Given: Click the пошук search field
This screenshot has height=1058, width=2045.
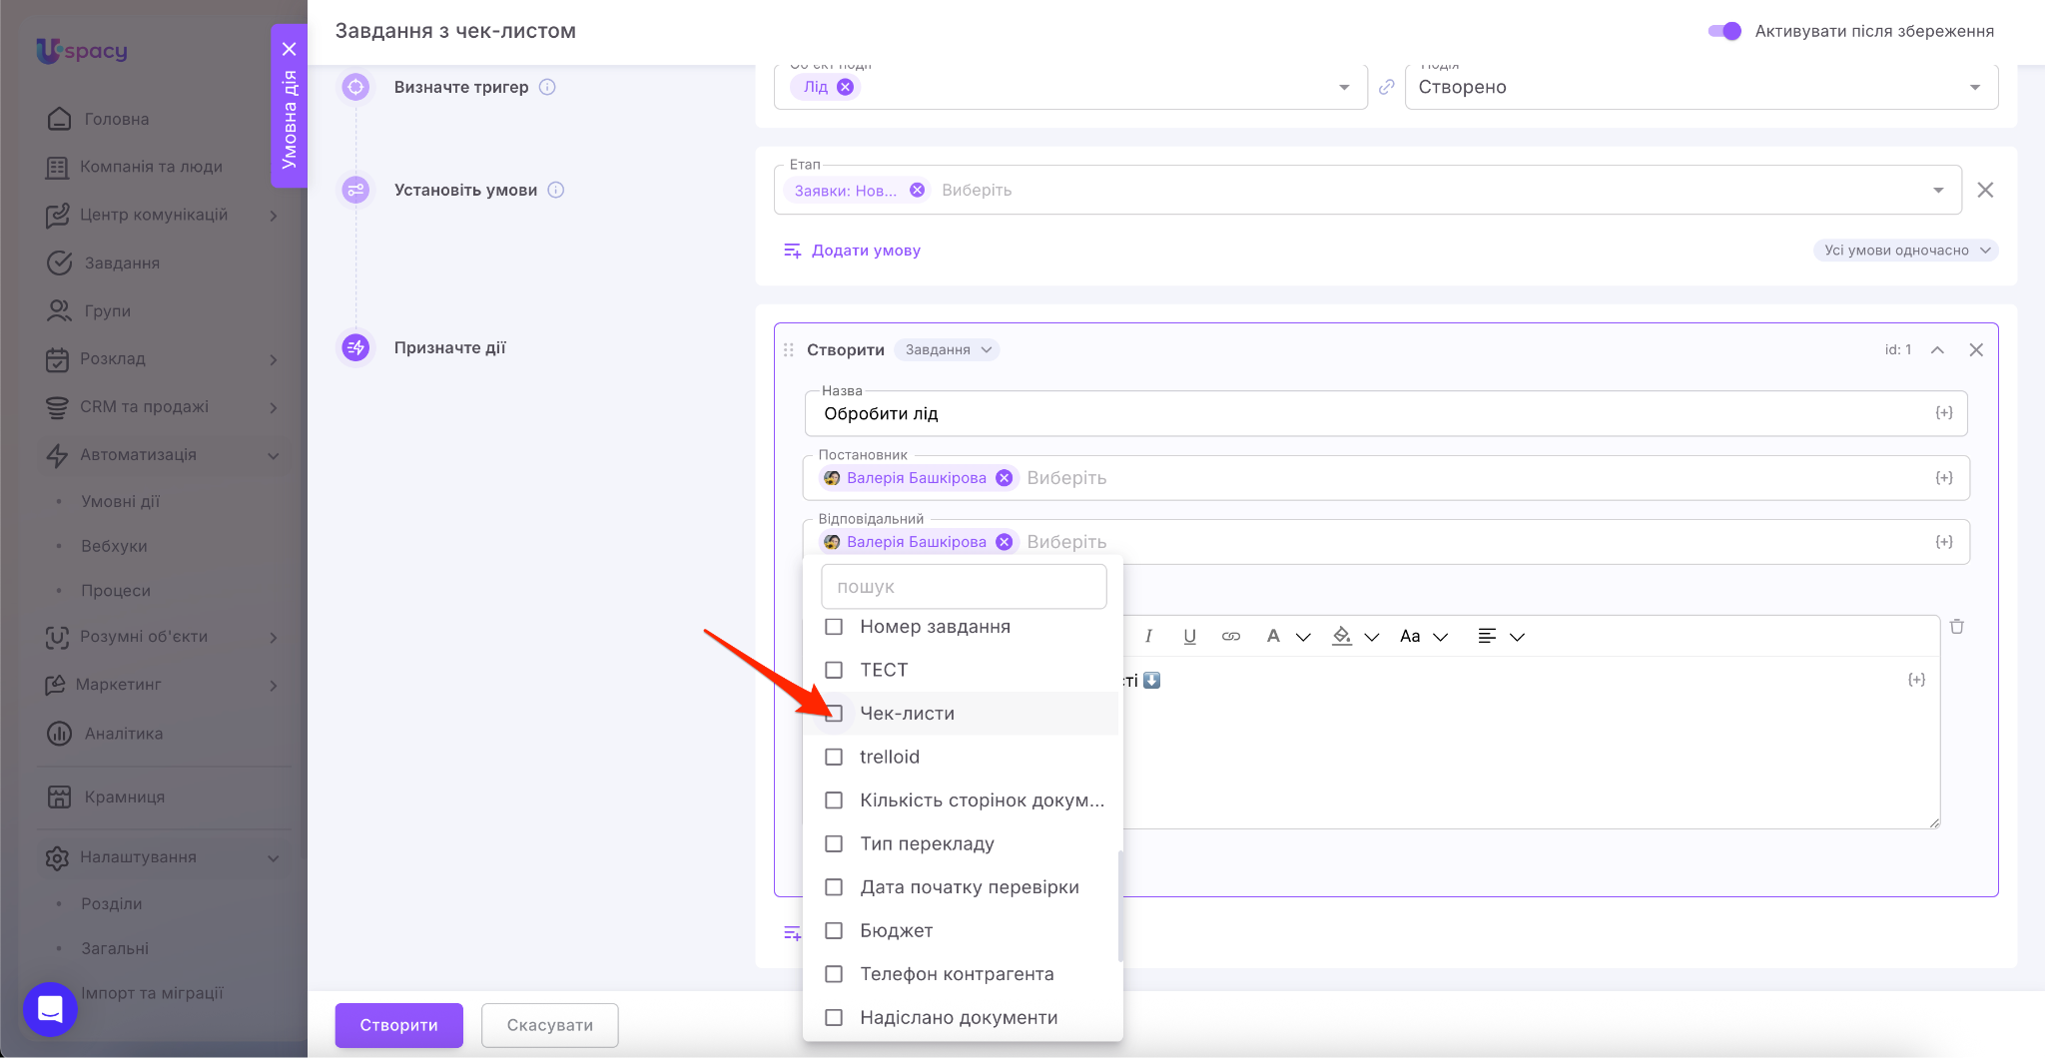Looking at the screenshot, I should 964,587.
